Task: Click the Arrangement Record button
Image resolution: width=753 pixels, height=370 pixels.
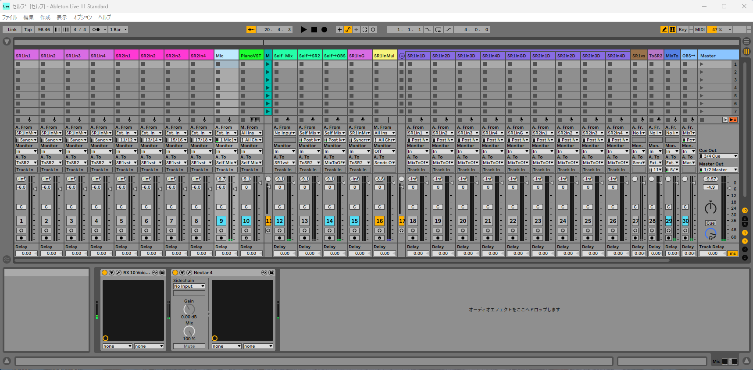Action: [x=324, y=30]
